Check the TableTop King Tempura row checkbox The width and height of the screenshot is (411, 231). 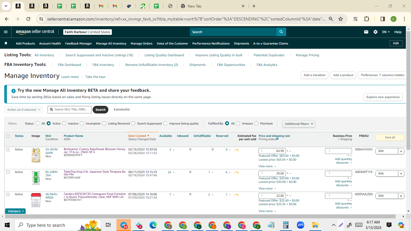8,172
